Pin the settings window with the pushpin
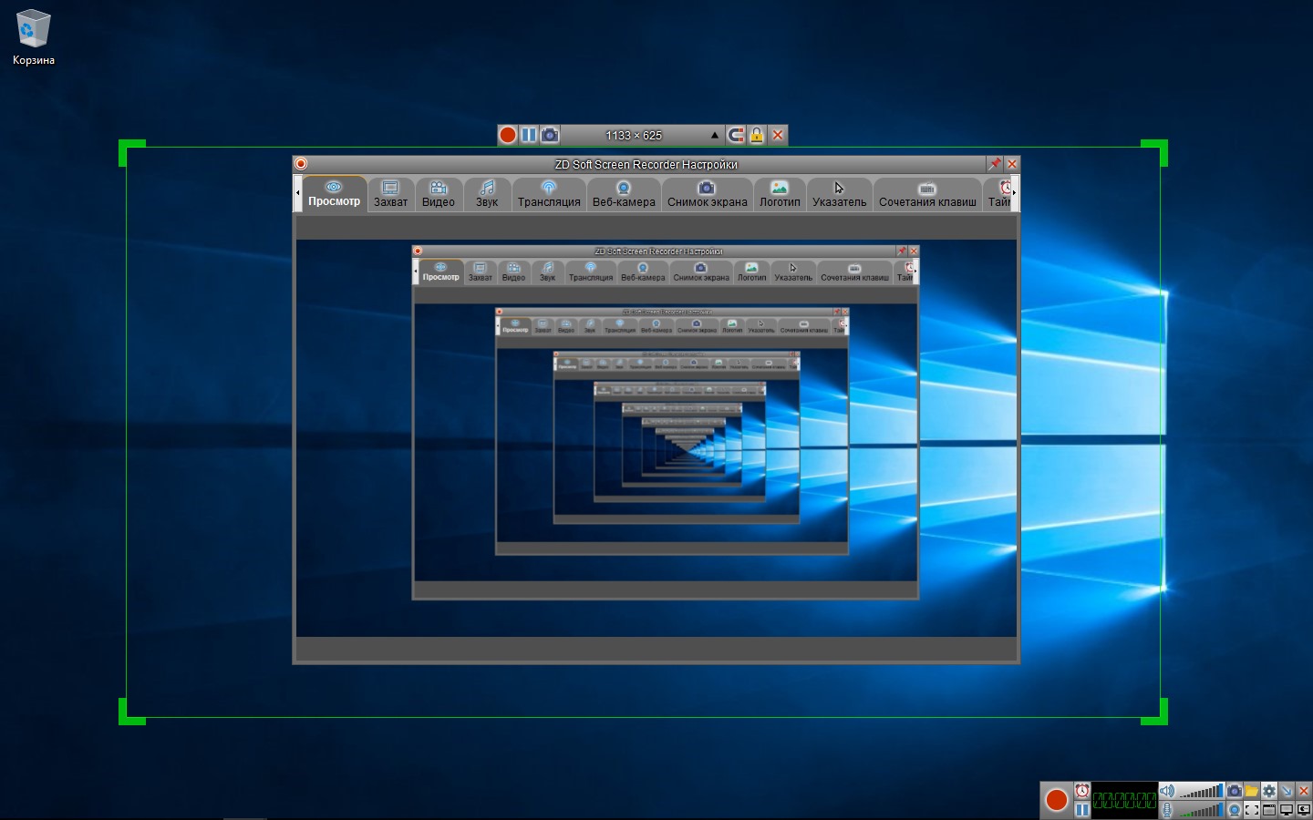The height and width of the screenshot is (820, 1313). tap(994, 164)
